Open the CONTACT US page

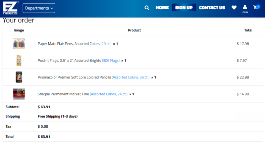click(x=212, y=8)
